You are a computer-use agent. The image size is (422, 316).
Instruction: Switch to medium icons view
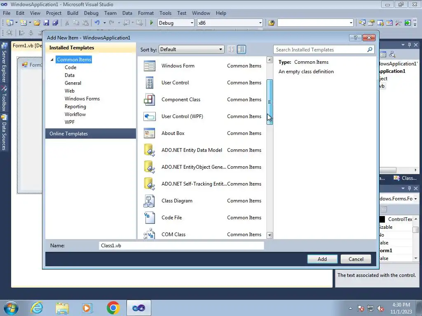point(241,49)
